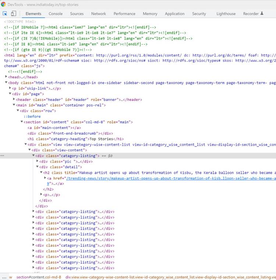276x280 pixels.
Task: Collapse the view-content div
Action: click(x=29, y=150)
